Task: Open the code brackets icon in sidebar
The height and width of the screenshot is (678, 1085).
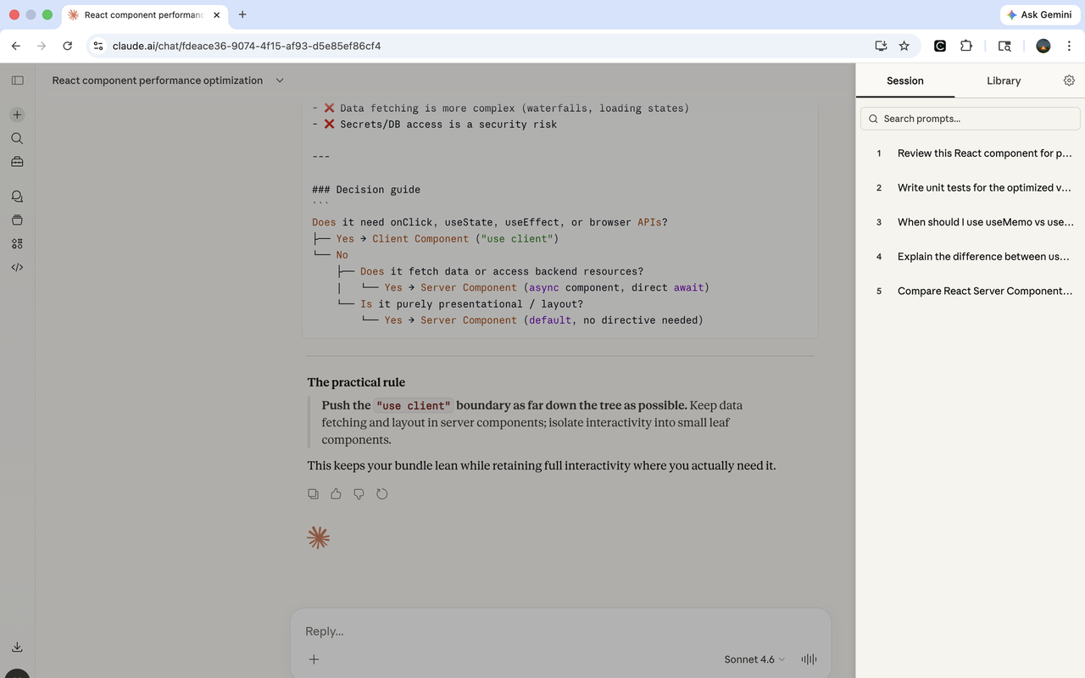Action: coord(17,267)
